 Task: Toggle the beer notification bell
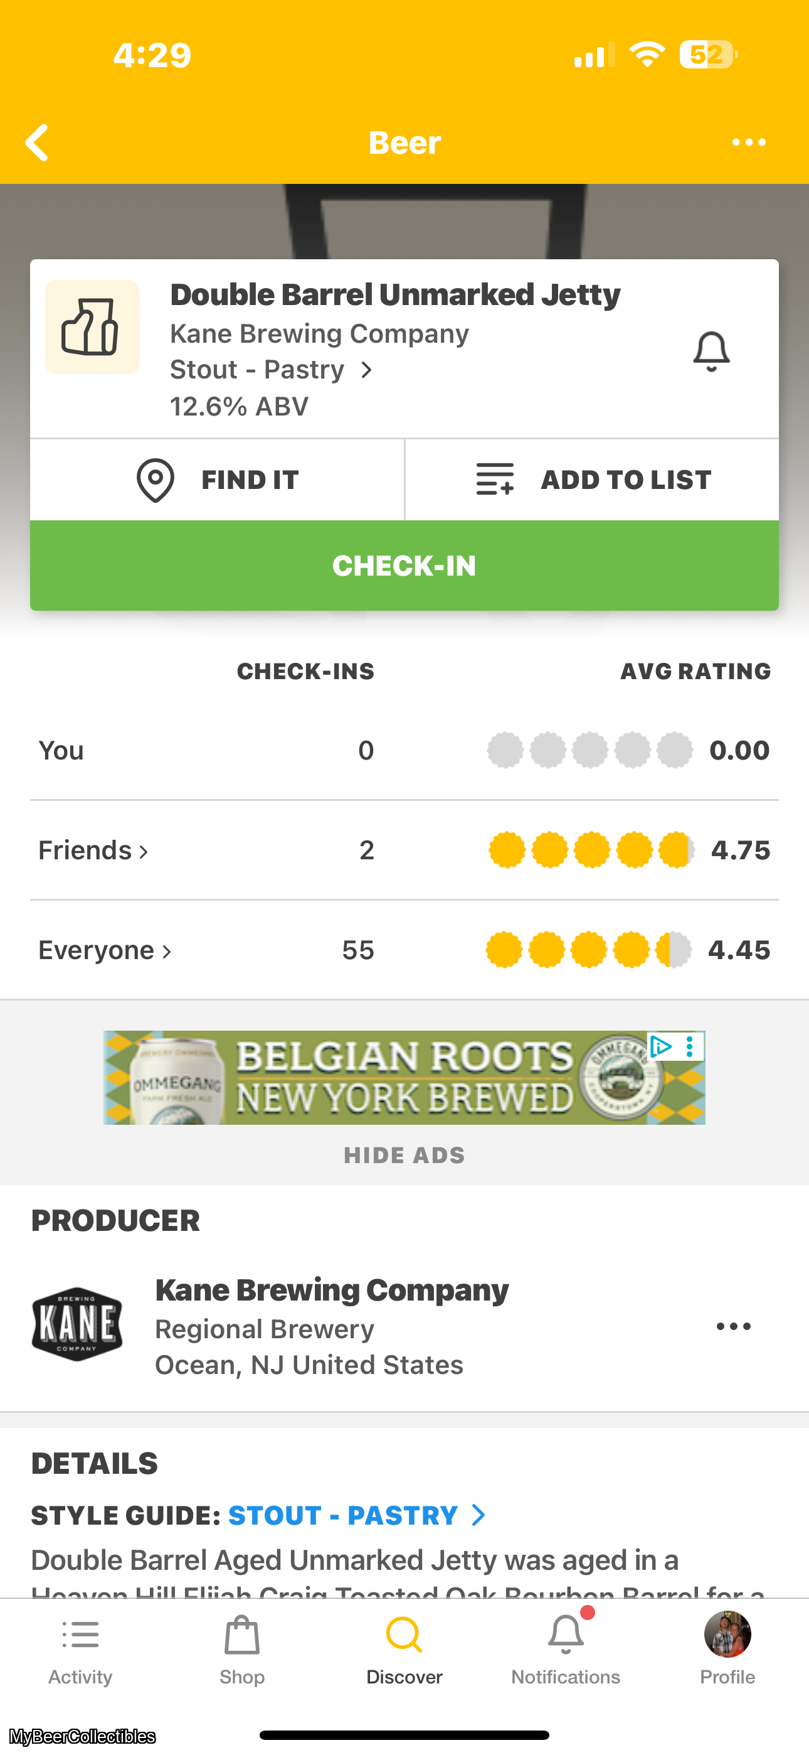[x=711, y=352]
